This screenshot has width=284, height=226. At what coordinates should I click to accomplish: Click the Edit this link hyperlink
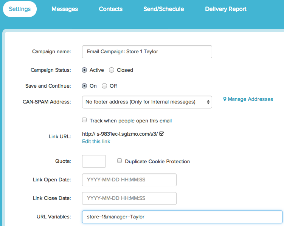tap(96, 141)
